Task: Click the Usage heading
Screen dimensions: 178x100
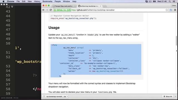Action: coord(54,28)
